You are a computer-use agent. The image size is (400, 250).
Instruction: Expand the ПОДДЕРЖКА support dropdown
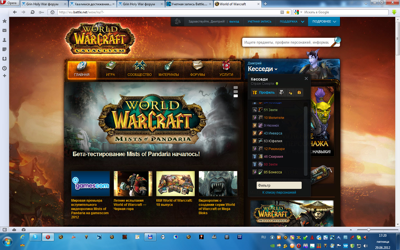pyautogui.click(x=292, y=21)
